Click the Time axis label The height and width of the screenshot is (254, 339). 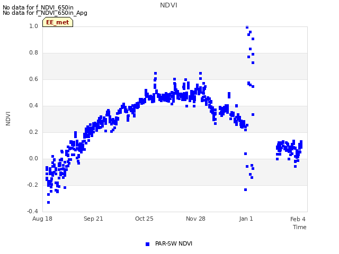(x=300, y=227)
